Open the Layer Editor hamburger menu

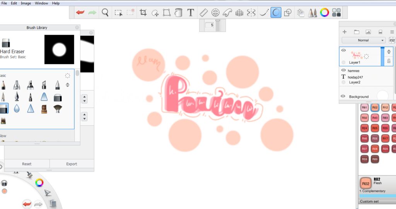point(392,32)
